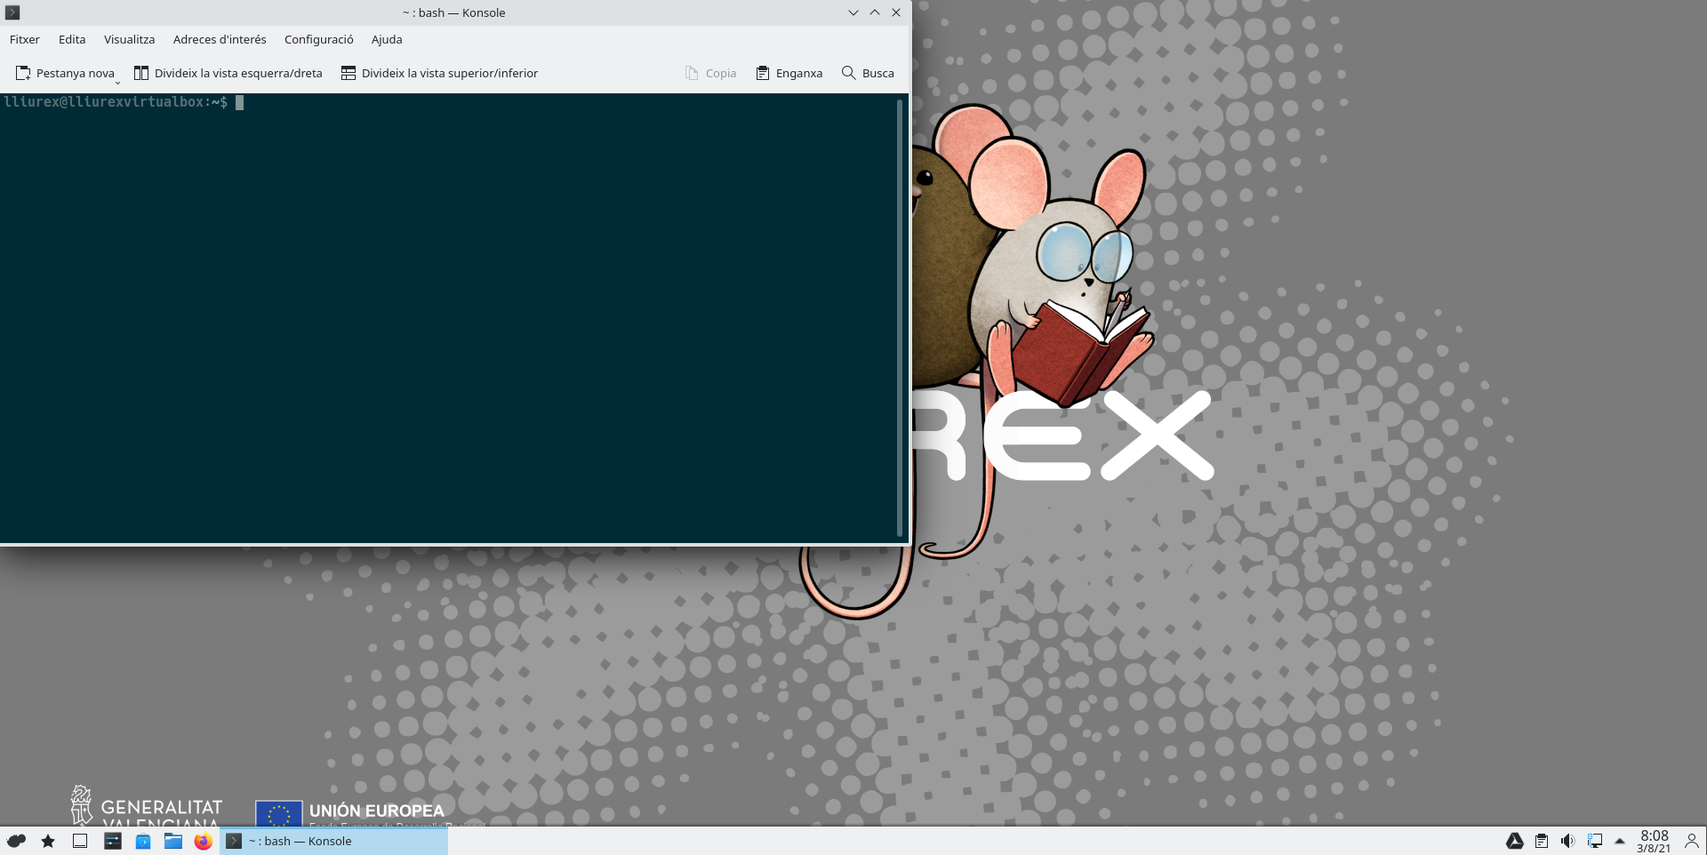
Task: Split view top/bottom with Divideix superior/inferior
Action: point(439,73)
